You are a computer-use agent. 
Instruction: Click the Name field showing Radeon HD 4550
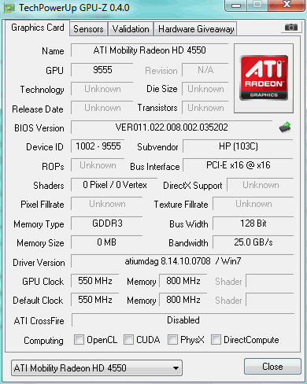point(150,50)
